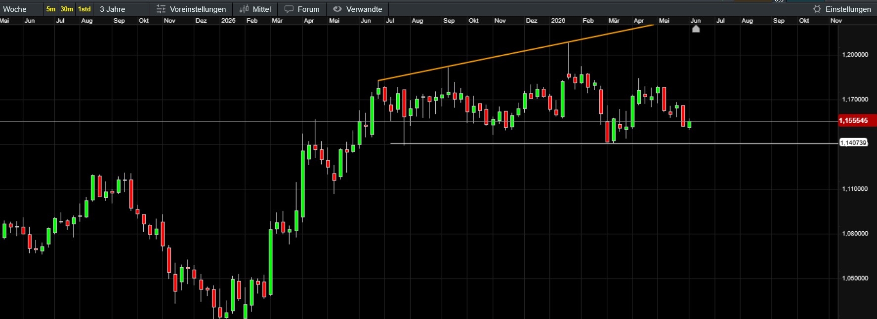The image size is (877, 319).
Task: Open the Einstellungen label
Action: (x=848, y=9)
